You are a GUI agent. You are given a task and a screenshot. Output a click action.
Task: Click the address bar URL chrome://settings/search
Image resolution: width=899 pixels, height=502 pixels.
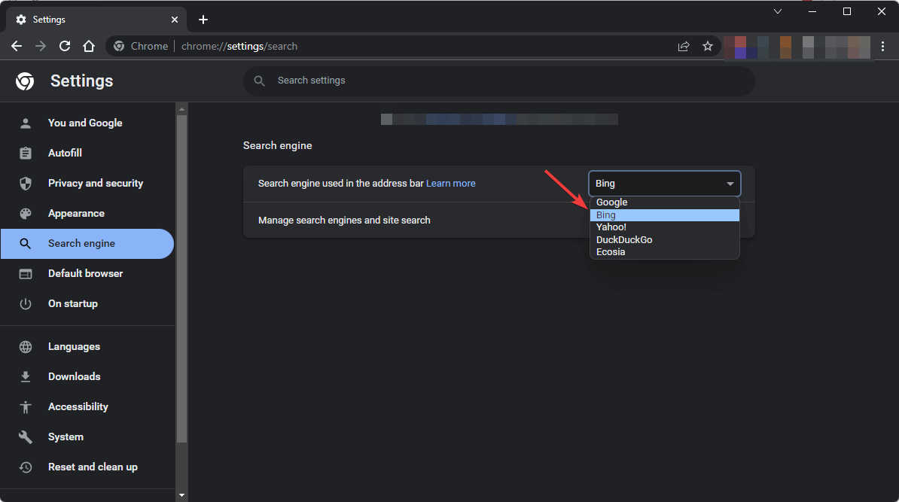[239, 47]
